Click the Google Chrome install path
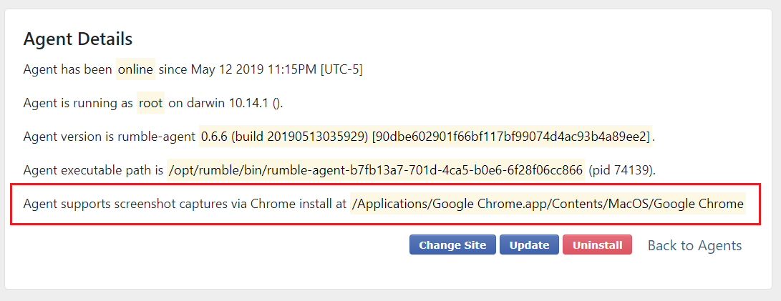781x301 pixels. (x=549, y=204)
